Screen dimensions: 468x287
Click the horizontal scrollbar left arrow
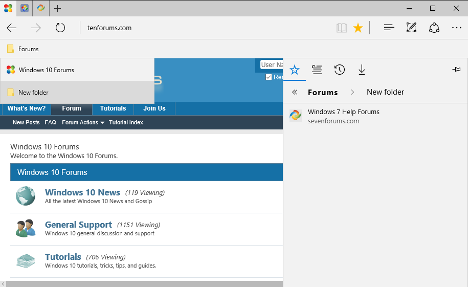point(3,284)
